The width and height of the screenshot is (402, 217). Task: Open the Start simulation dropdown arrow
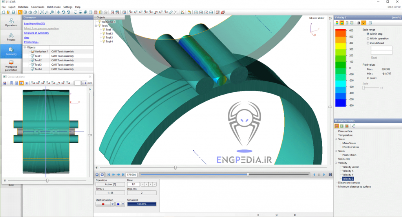pos(113,204)
